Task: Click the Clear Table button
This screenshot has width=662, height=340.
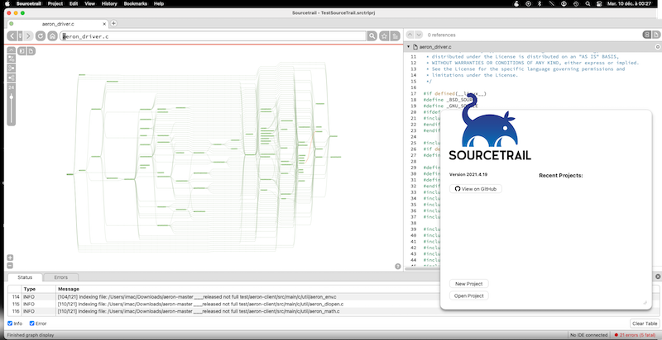Action: point(645,323)
